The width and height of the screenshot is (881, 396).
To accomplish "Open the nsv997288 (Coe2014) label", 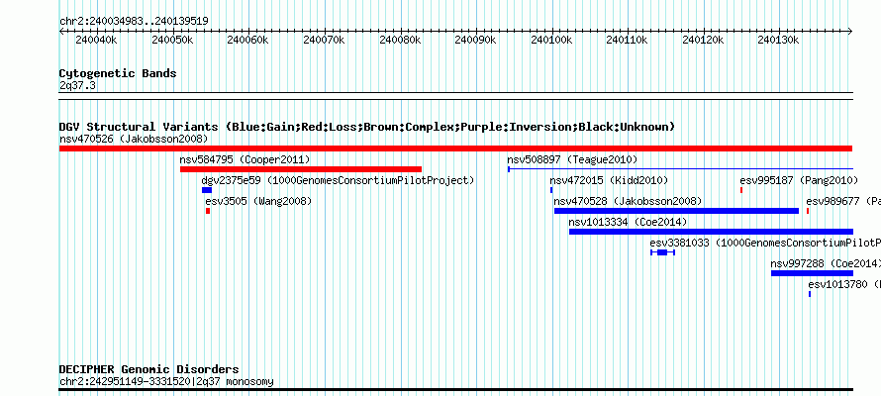I will pos(826,263).
